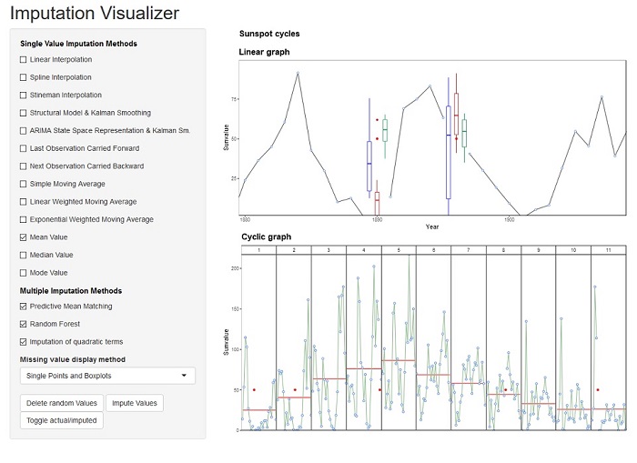This screenshot has width=637, height=463.
Task: Click the Single Value Imputation Methods heading
Action: 78,44
